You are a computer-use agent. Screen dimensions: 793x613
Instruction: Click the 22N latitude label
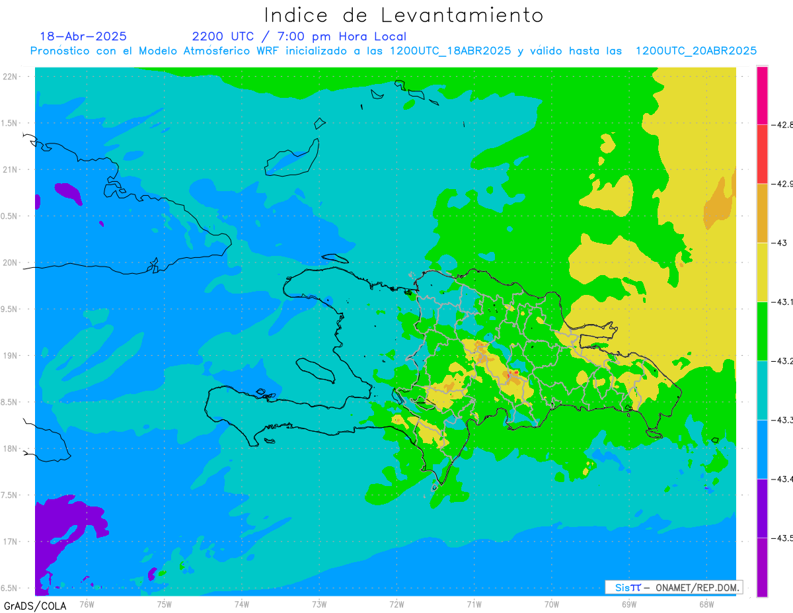pos(11,76)
